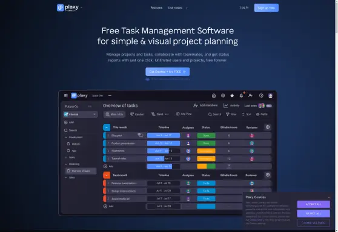Collapse the This month group
This screenshot has height=232, width=338.
(x=107, y=128)
